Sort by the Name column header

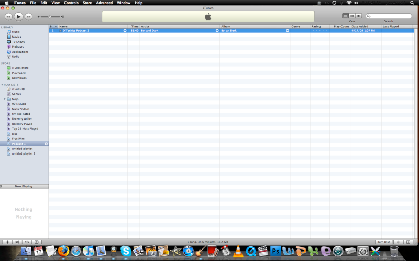[93, 27]
